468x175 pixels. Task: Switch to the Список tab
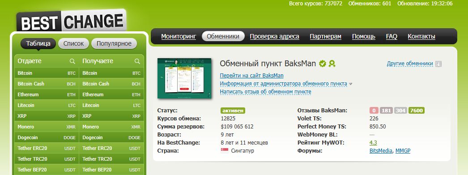coord(74,43)
